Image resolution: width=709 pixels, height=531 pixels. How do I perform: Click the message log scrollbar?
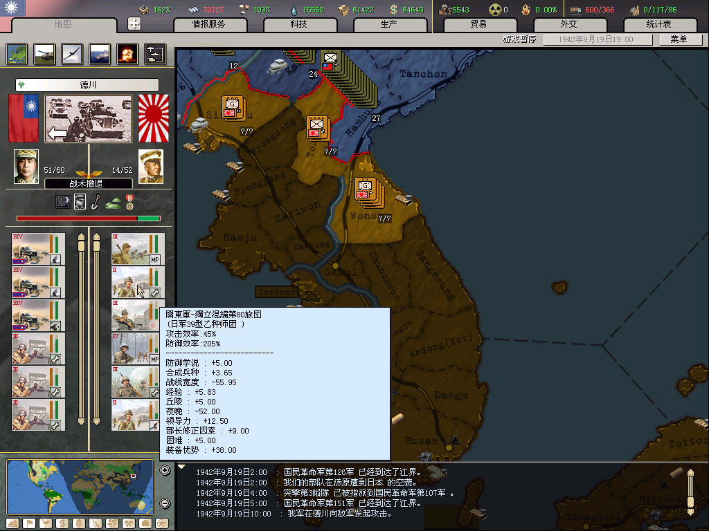pyautogui.click(x=690, y=492)
